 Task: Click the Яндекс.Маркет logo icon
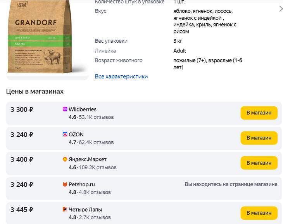(65, 159)
